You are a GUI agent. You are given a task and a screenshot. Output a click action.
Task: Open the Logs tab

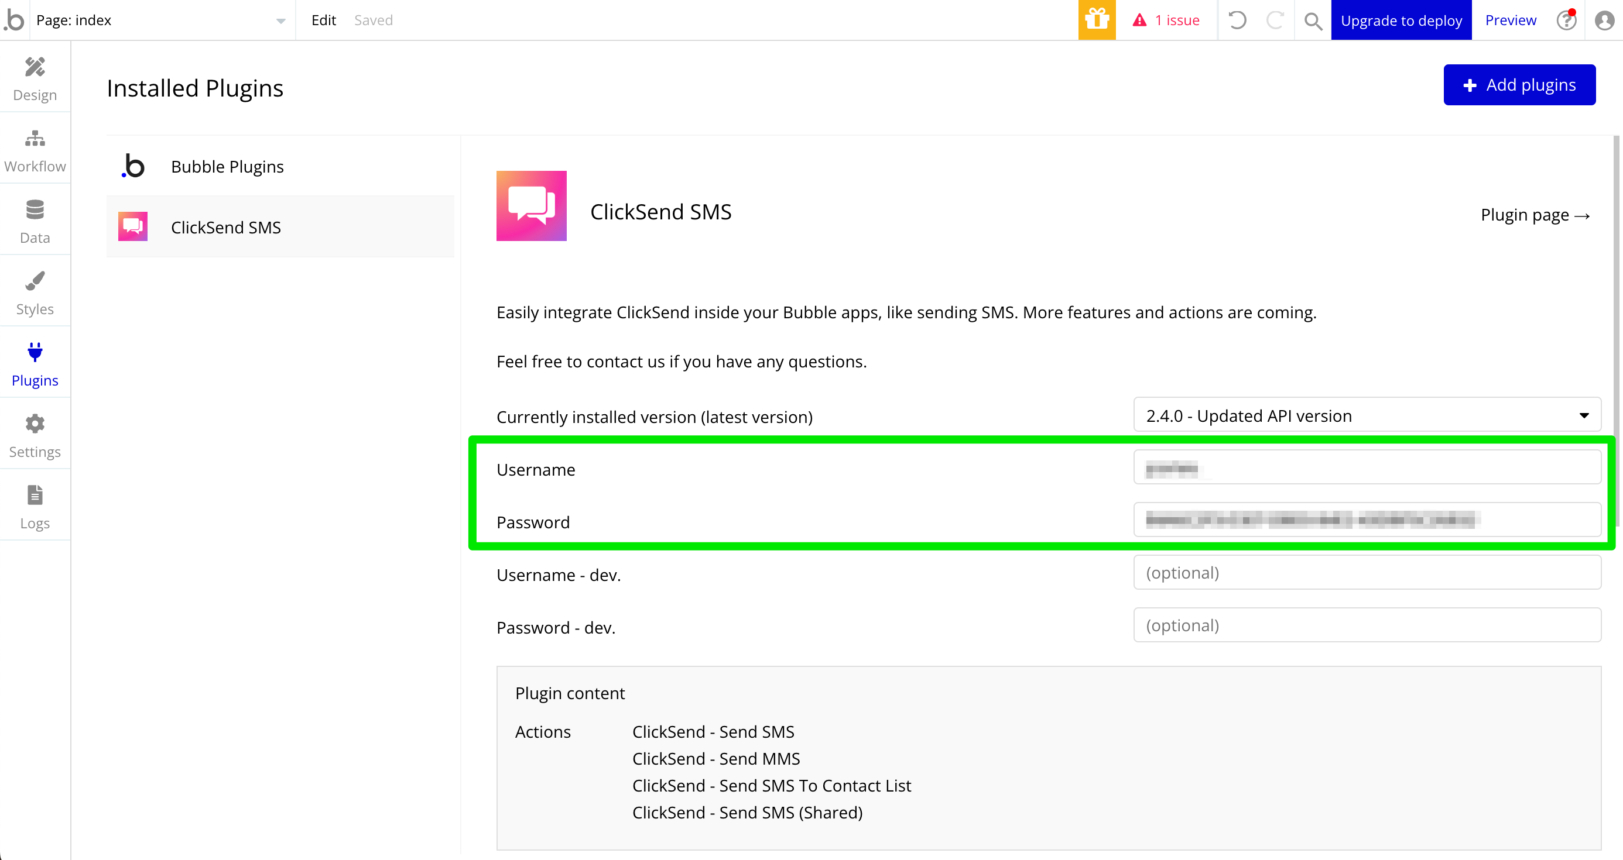click(x=35, y=506)
